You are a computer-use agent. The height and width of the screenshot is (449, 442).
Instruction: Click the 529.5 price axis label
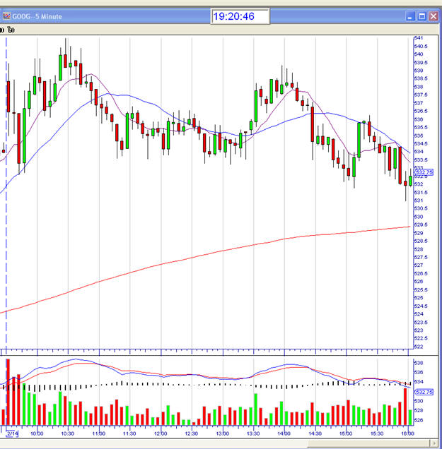[x=421, y=224]
